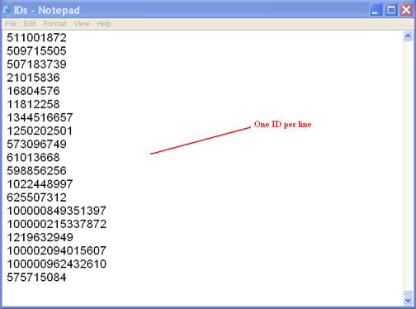
Task: Open the Edit menu
Action: 30,24
